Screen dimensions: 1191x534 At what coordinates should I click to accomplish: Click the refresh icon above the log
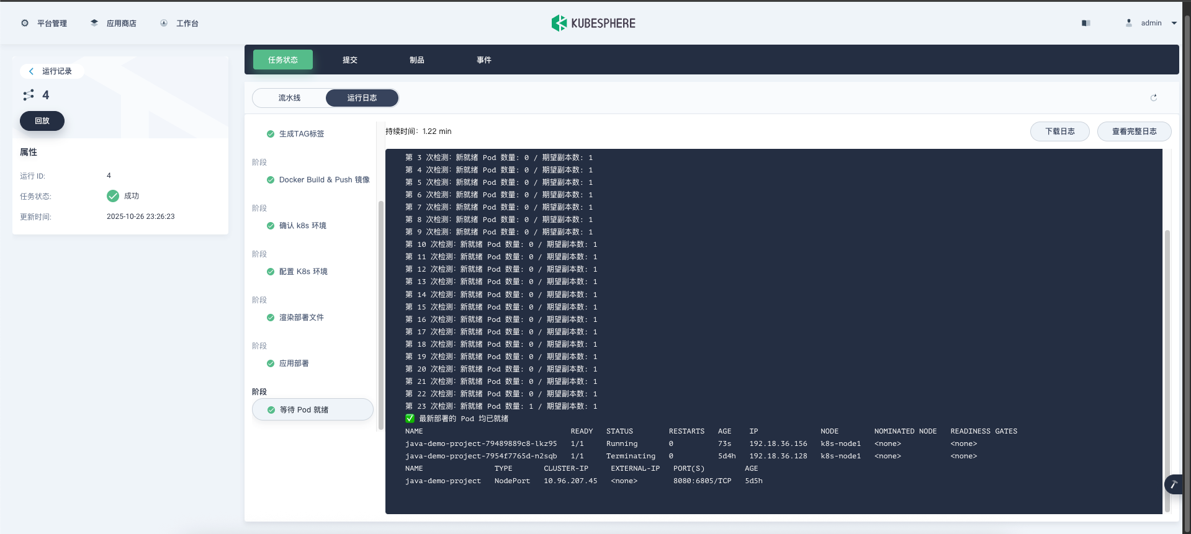pyautogui.click(x=1153, y=98)
